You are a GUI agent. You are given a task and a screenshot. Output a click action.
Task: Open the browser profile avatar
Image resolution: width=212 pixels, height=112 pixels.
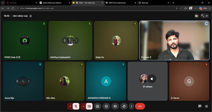click(x=190, y=8)
